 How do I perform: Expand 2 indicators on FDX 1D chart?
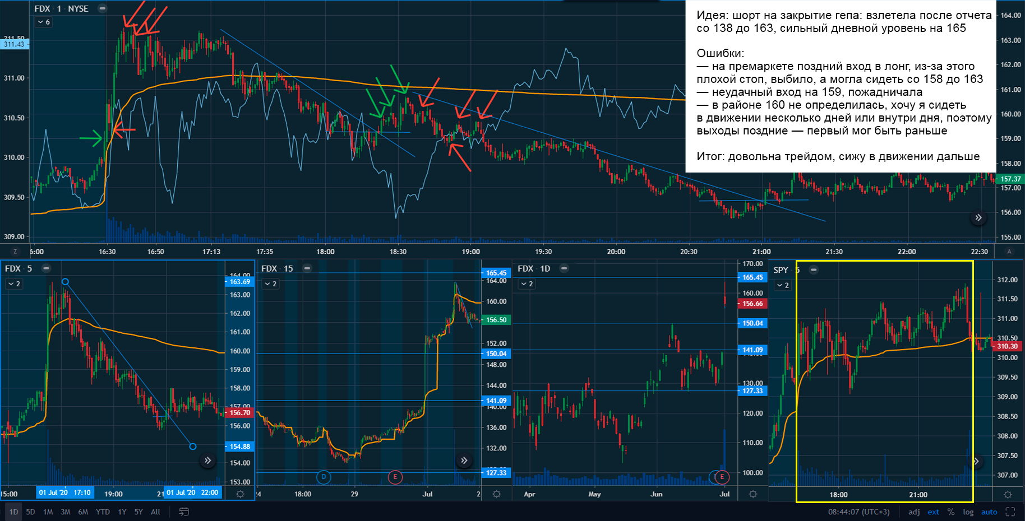[x=527, y=284]
